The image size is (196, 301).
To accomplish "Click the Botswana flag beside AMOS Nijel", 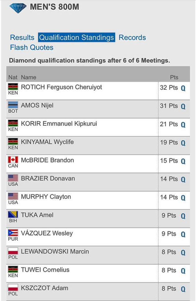I will click(13, 105).
